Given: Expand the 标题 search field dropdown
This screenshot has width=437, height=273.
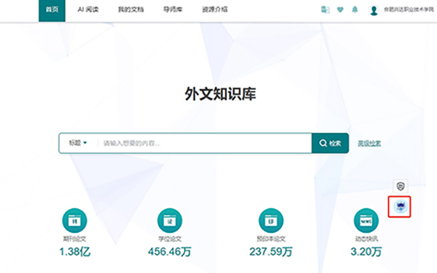Looking at the screenshot, I should click(x=78, y=143).
